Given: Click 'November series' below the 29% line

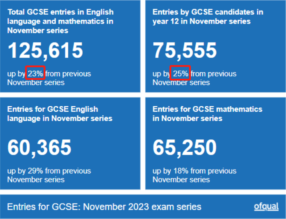Looking at the screenshot, I should pos(36,180).
